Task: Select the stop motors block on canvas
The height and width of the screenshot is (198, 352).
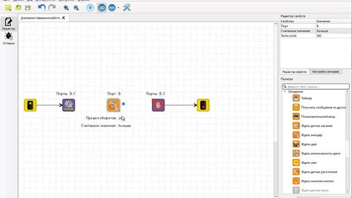Action: (x=158, y=105)
